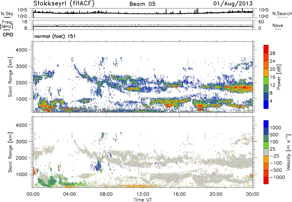Click the '60' Nave axis tick
Screen dimensions: 292x202
tap(261, 22)
